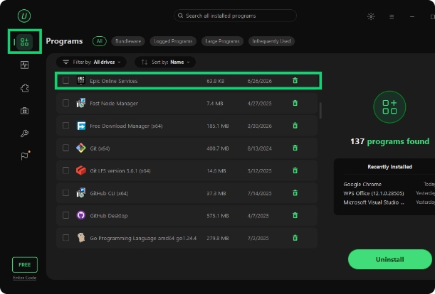Screen dimensions: 435x294
Task: Click the 7/14/2025 install date
Action: point(259,193)
